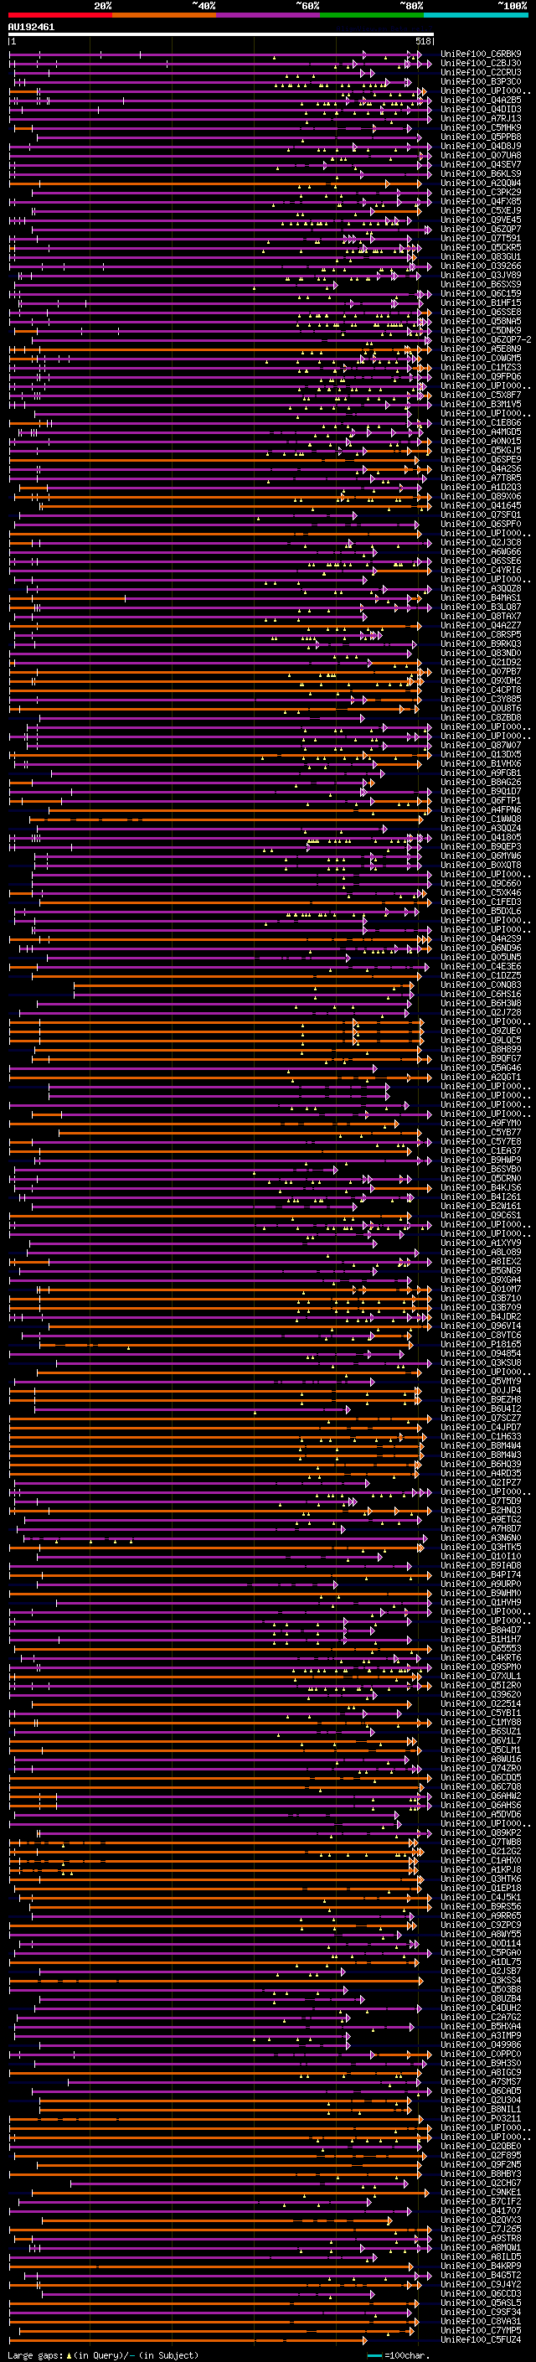Click the purple ~60% identity legend bar

pyautogui.click(x=269, y=15)
